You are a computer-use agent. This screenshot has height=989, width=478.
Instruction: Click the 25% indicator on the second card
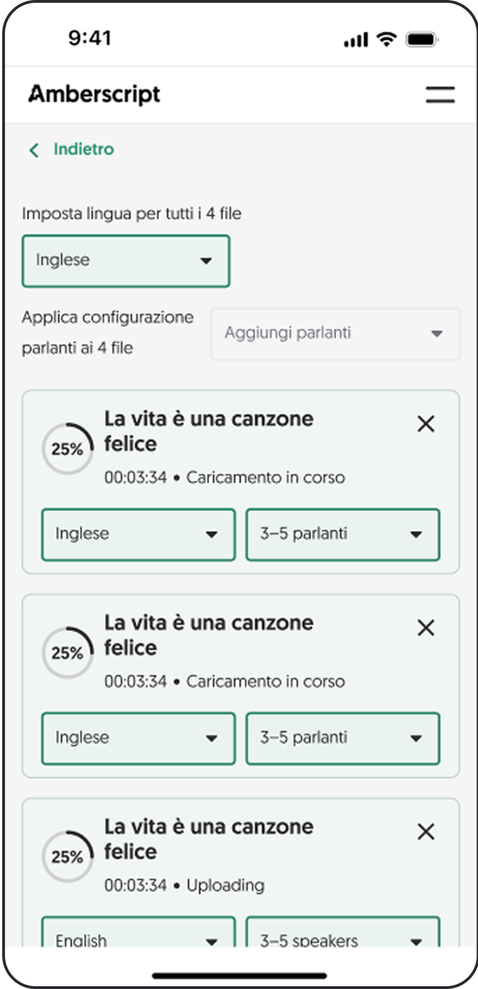tap(67, 652)
